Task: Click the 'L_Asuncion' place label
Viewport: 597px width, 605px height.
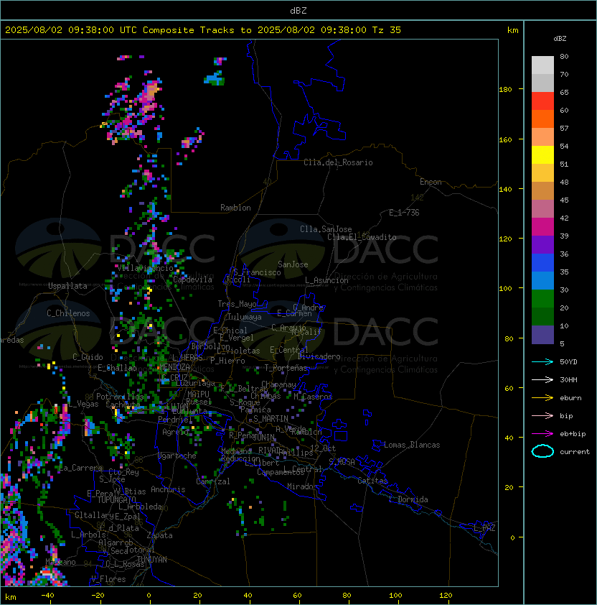Action: pyautogui.click(x=326, y=280)
